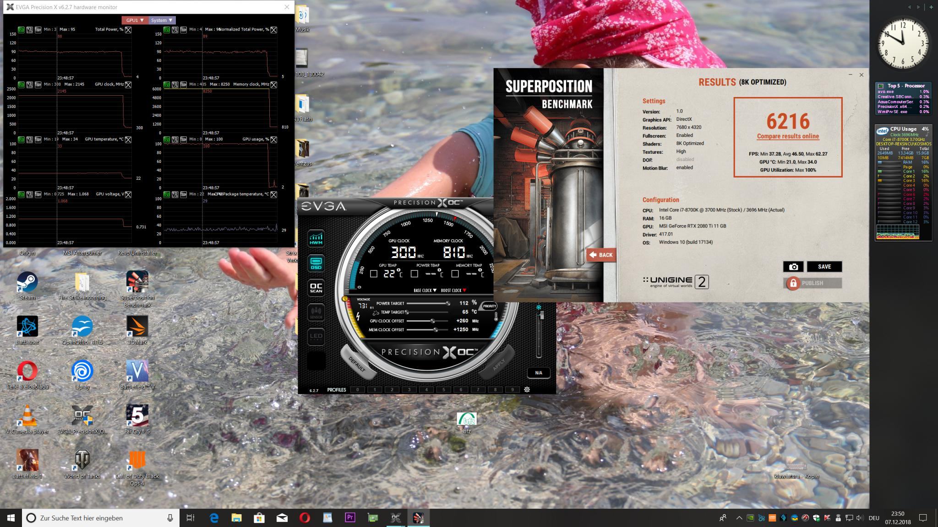Open 3DMark desktop shortcut
938x527 pixels.
pos(137,330)
